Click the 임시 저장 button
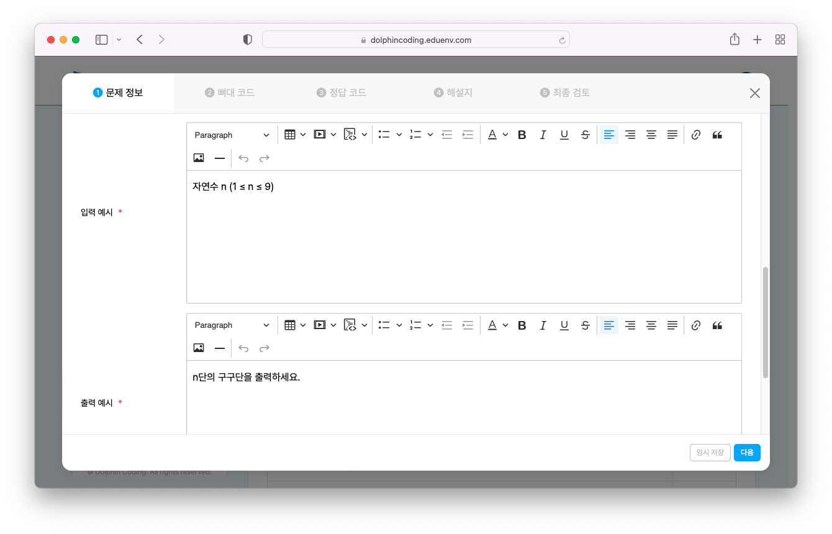The height and width of the screenshot is (534, 832). pos(710,453)
